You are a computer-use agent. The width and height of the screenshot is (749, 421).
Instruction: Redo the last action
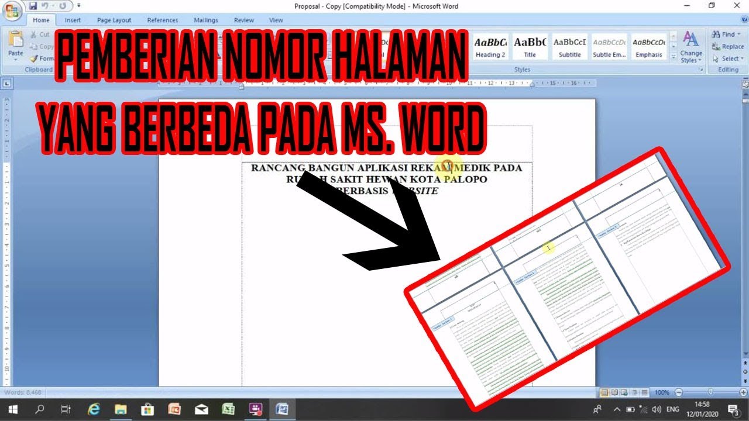[x=62, y=6]
